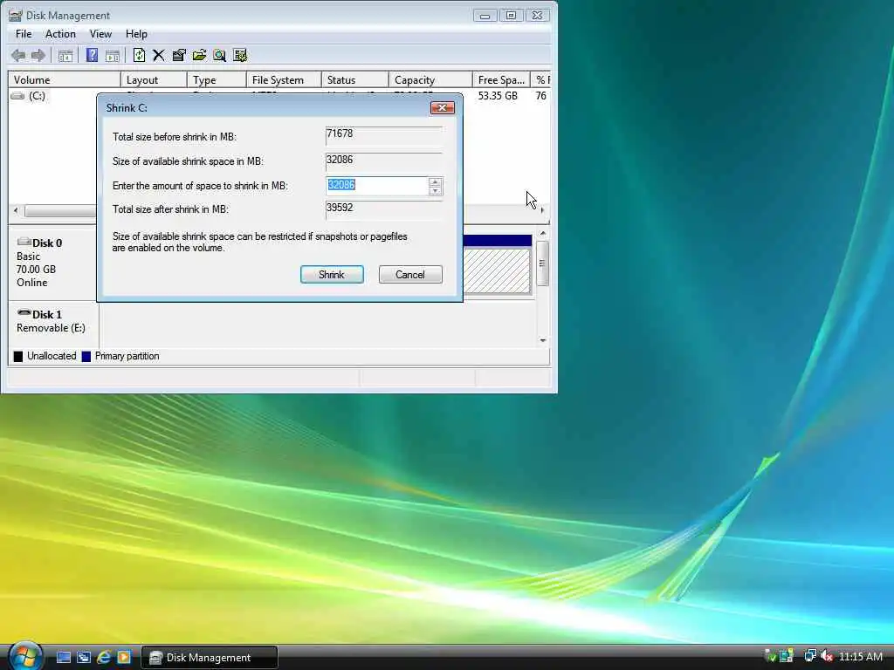The height and width of the screenshot is (670, 894).
Task: Click the Shrink button
Action: click(x=332, y=275)
